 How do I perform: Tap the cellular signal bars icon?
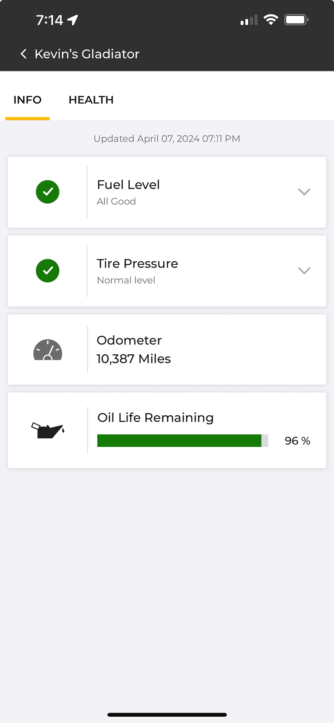pyautogui.click(x=249, y=20)
